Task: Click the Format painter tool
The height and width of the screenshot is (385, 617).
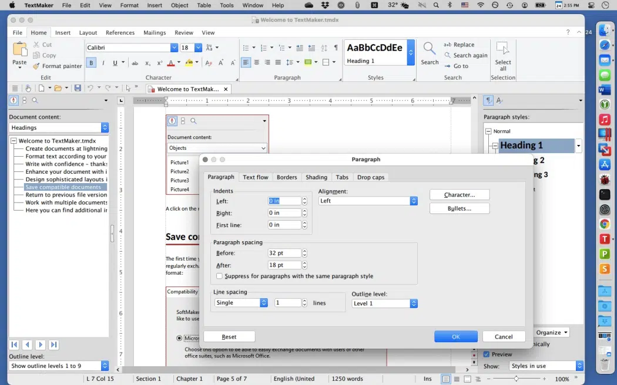Action: pos(58,66)
